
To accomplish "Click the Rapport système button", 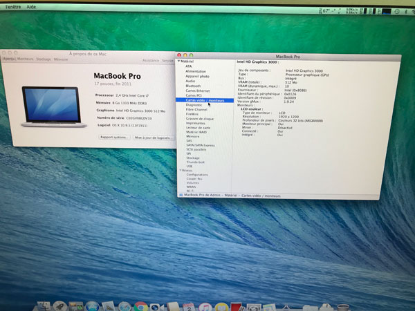I will pos(114,137).
